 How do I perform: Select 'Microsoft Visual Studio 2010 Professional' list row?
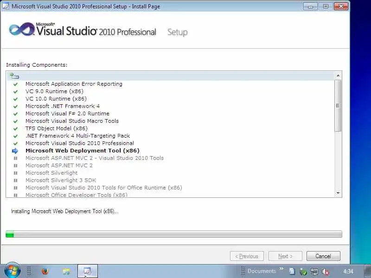coord(170,143)
